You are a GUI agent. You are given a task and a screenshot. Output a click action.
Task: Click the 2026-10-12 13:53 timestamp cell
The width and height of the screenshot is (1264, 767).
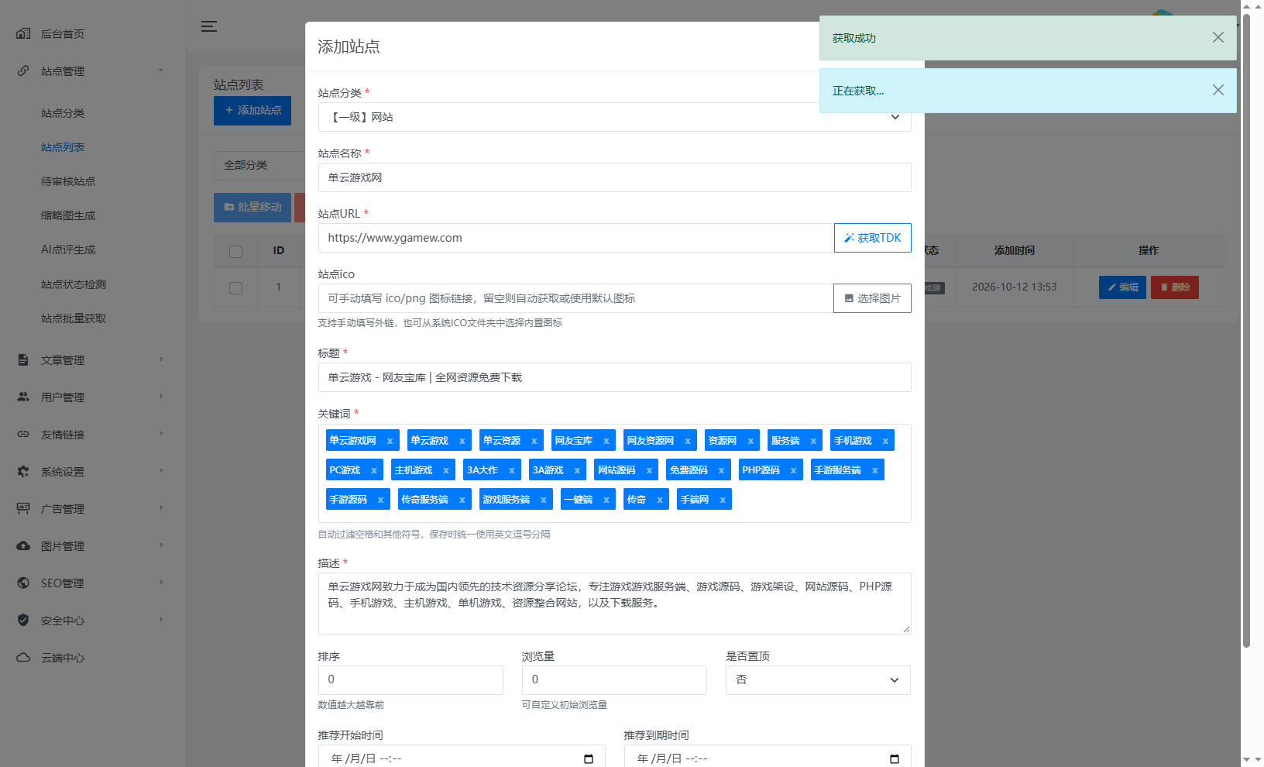(1014, 287)
